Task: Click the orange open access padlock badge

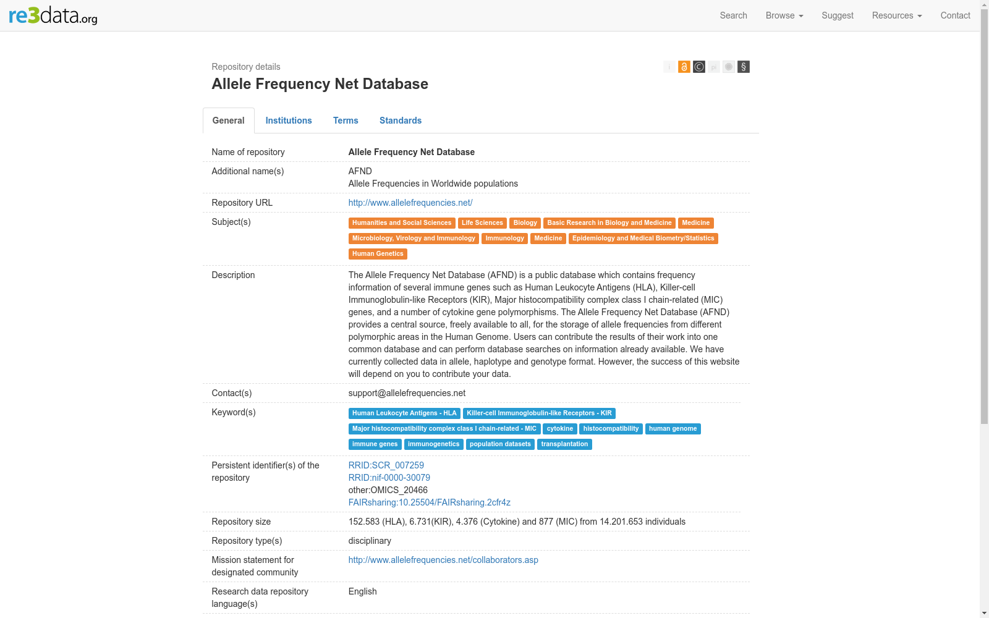Action: point(684,67)
